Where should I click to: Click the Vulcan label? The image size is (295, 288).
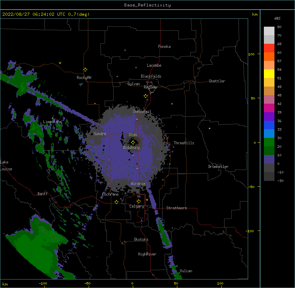pos(186,271)
